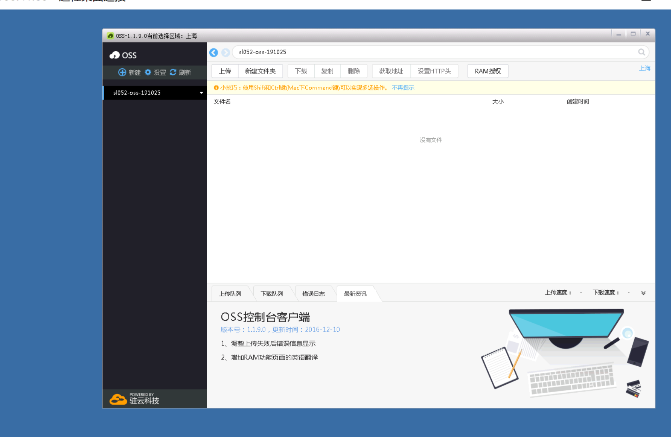Screen dimensions: 671x437
Task: Click the 上传速度 status label
Action: click(558, 293)
